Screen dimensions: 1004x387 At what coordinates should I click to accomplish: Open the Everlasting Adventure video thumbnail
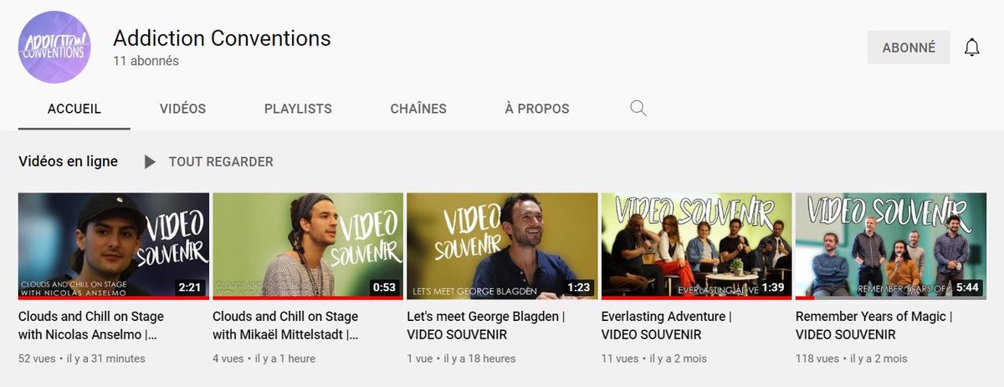tap(696, 246)
